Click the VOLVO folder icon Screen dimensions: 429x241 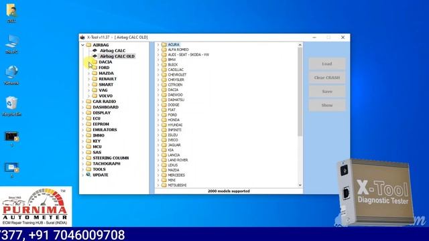(x=95, y=96)
